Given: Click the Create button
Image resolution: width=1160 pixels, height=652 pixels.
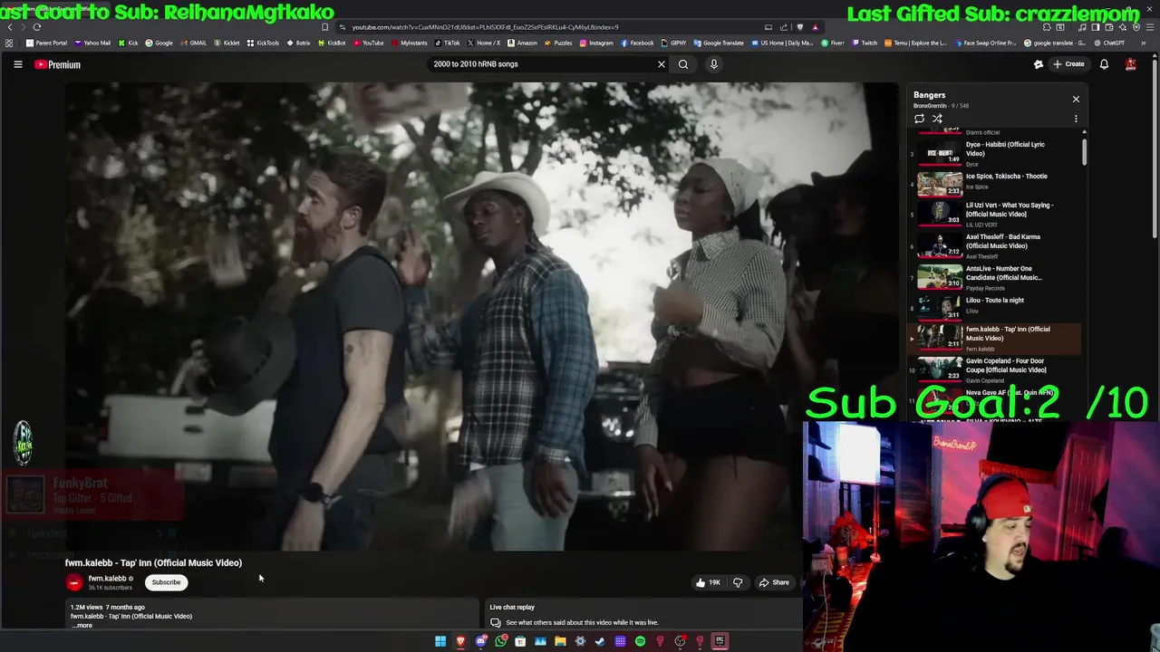Looking at the screenshot, I should click(1068, 64).
